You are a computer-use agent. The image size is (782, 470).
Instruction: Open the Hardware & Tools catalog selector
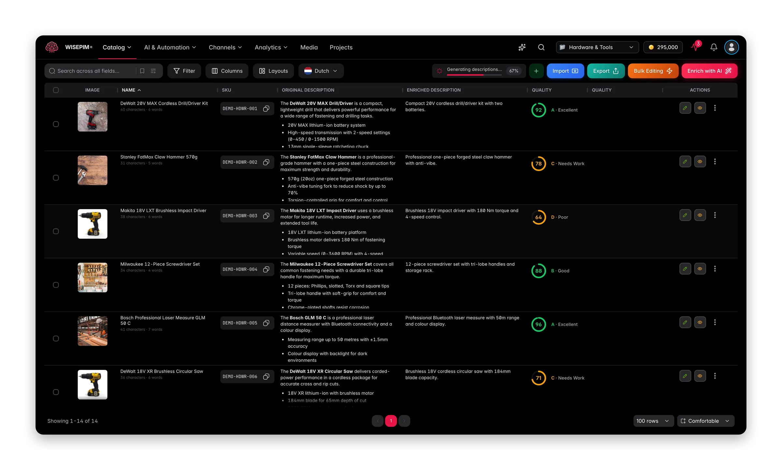pyautogui.click(x=597, y=47)
